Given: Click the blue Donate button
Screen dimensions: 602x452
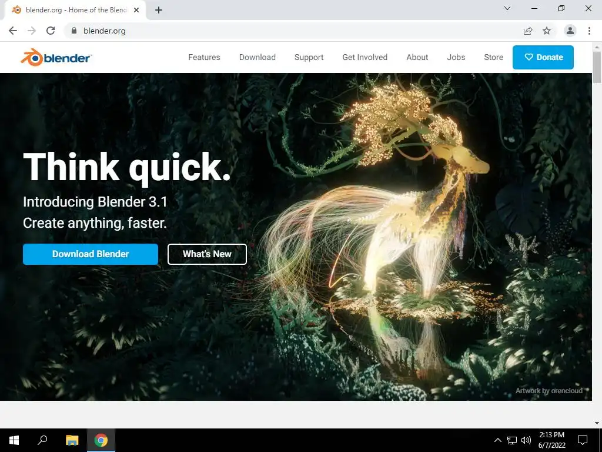Looking at the screenshot, I should (x=543, y=57).
